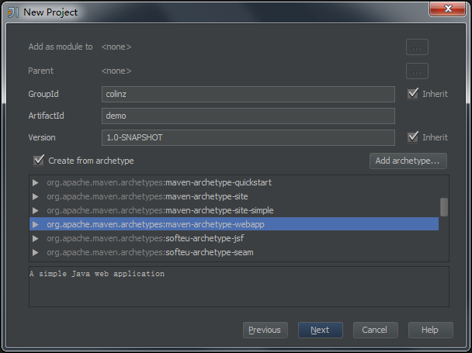Click the IntelliJ icon in the title bar
This screenshot has height=353, width=472.
pos(13,12)
